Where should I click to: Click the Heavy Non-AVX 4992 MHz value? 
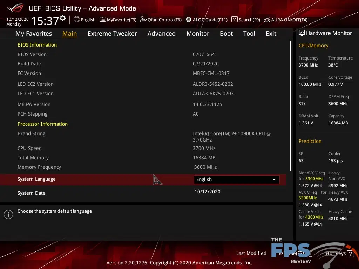(338, 186)
